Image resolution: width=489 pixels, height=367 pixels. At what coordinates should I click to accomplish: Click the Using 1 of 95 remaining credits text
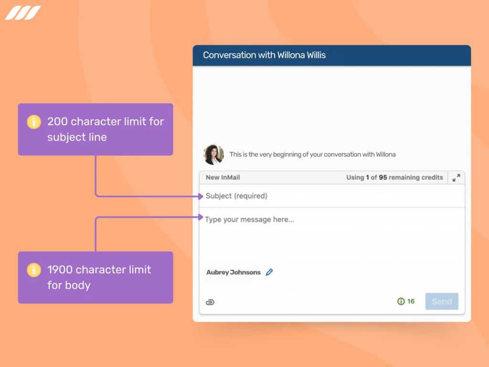395,177
